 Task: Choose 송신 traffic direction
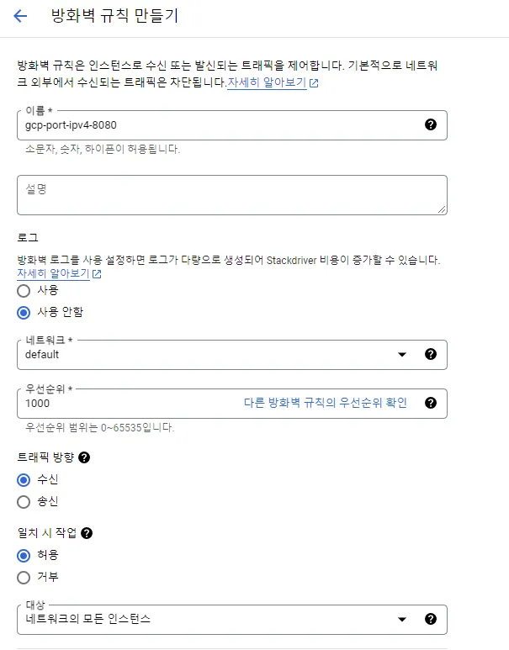pos(24,501)
